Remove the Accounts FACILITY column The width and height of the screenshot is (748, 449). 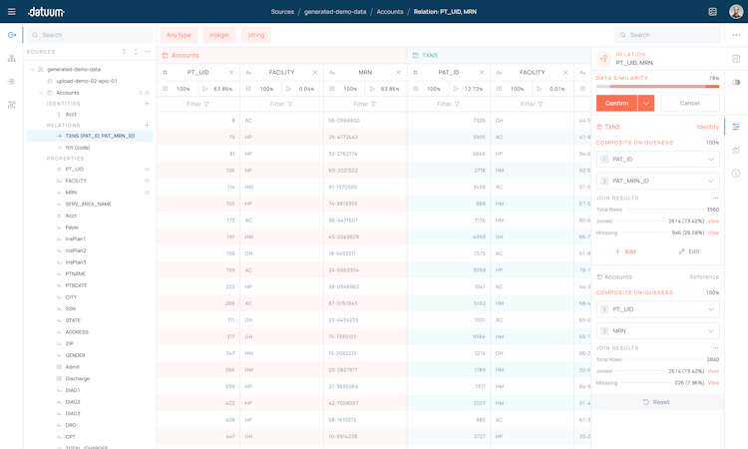coord(315,73)
